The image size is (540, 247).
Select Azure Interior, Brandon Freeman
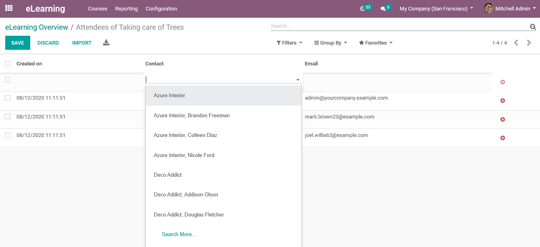(223, 115)
